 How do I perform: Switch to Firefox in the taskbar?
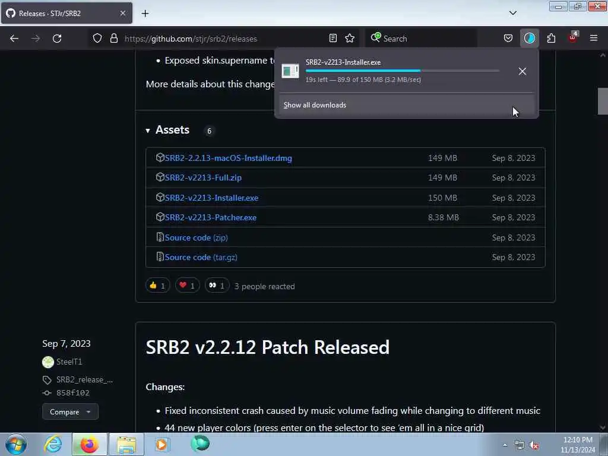89,444
